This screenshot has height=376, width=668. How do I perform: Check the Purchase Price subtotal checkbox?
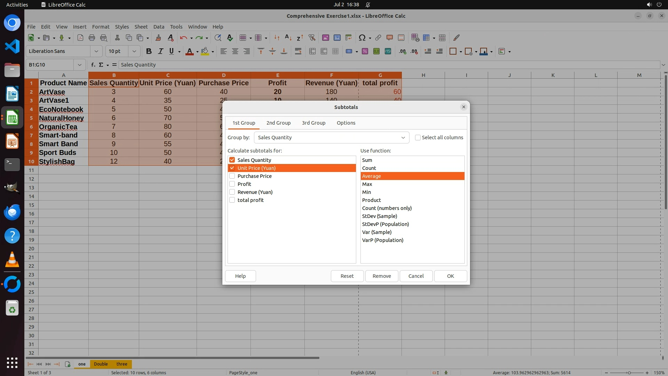(x=232, y=176)
